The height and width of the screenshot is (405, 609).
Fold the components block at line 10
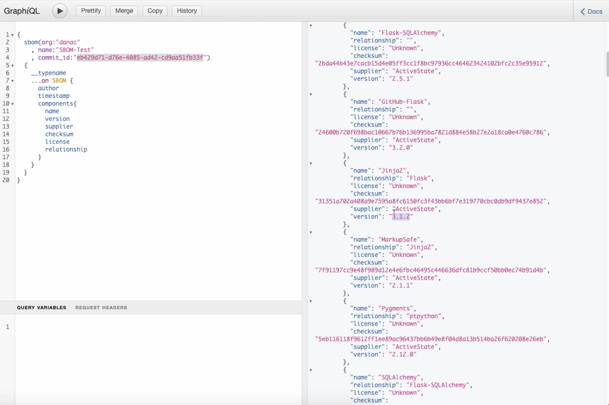click(x=12, y=104)
